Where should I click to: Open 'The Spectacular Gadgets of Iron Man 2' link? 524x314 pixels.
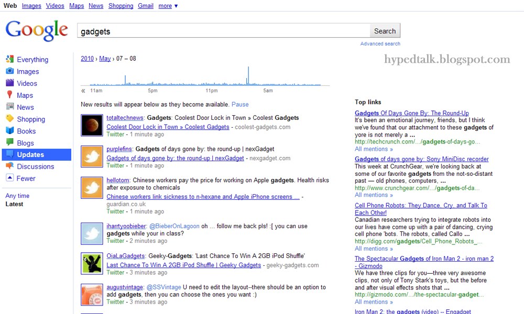click(424, 262)
